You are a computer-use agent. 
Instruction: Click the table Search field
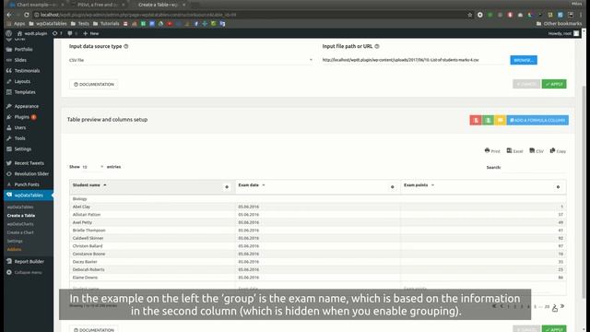534,168
